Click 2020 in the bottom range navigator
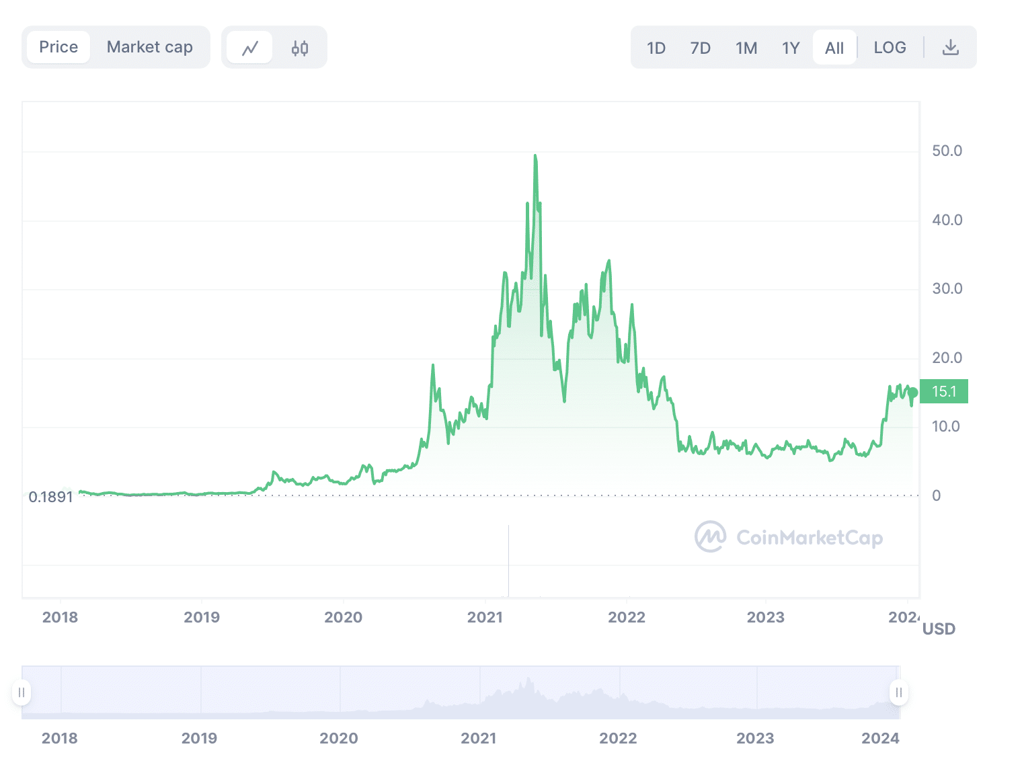The width and height of the screenshot is (1022, 765). (339, 738)
